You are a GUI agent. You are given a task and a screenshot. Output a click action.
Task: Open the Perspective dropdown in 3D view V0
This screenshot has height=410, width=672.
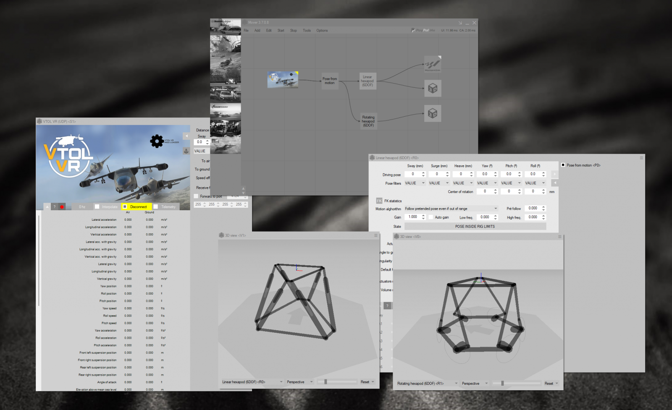475,383
